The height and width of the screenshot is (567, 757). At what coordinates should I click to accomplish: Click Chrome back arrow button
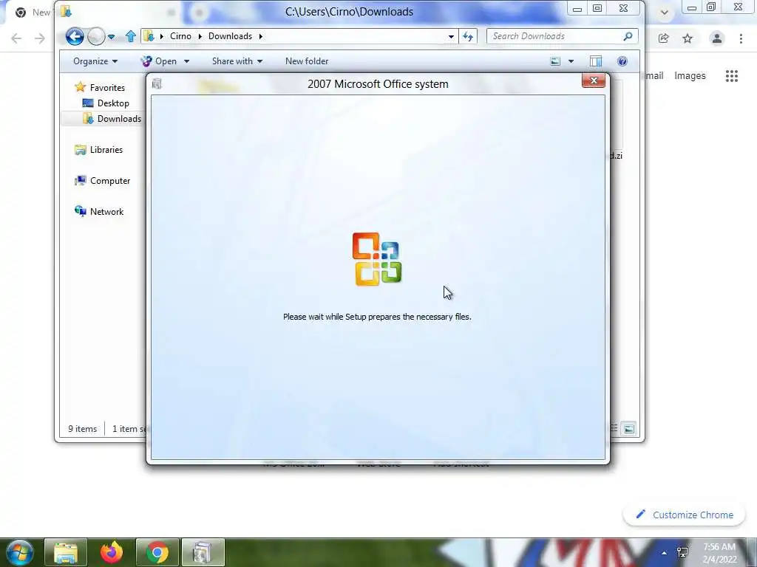coord(16,38)
